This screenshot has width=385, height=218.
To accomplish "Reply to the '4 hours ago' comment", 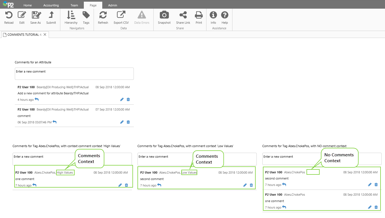I will click(x=37, y=99).
